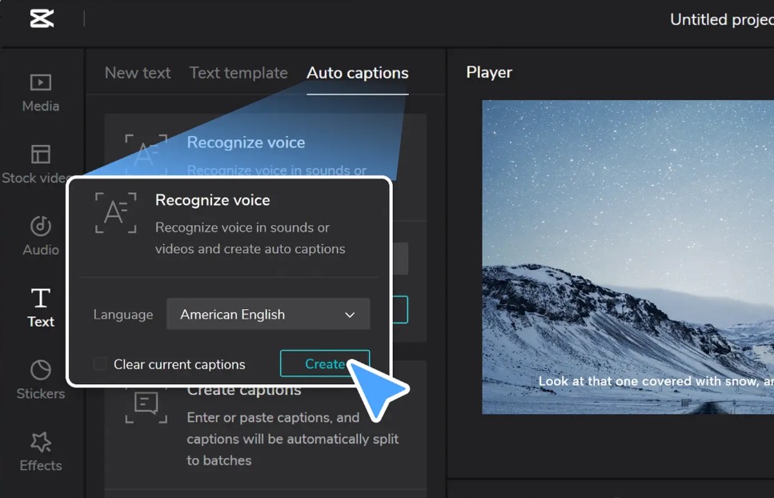
Task: Click the background Recognize voice card title
Action: 246,143
